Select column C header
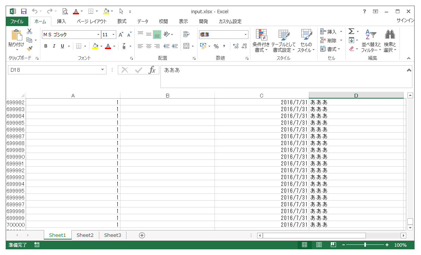The width and height of the screenshot is (421, 255). coord(261,96)
